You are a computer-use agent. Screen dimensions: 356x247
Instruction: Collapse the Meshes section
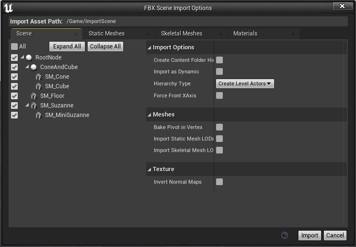(149, 115)
